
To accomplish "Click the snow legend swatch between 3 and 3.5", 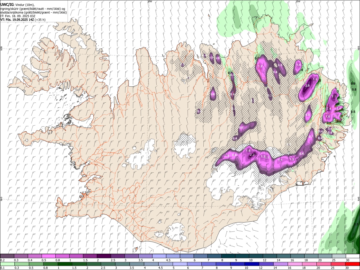I will 132,256.
